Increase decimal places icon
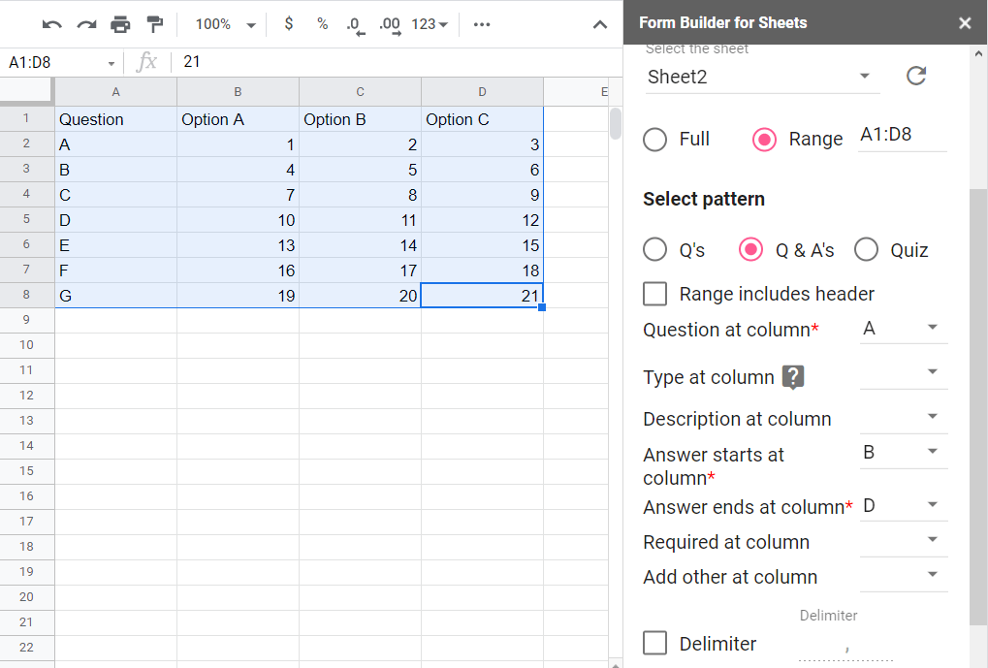This screenshot has height=668, width=988. point(390,25)
